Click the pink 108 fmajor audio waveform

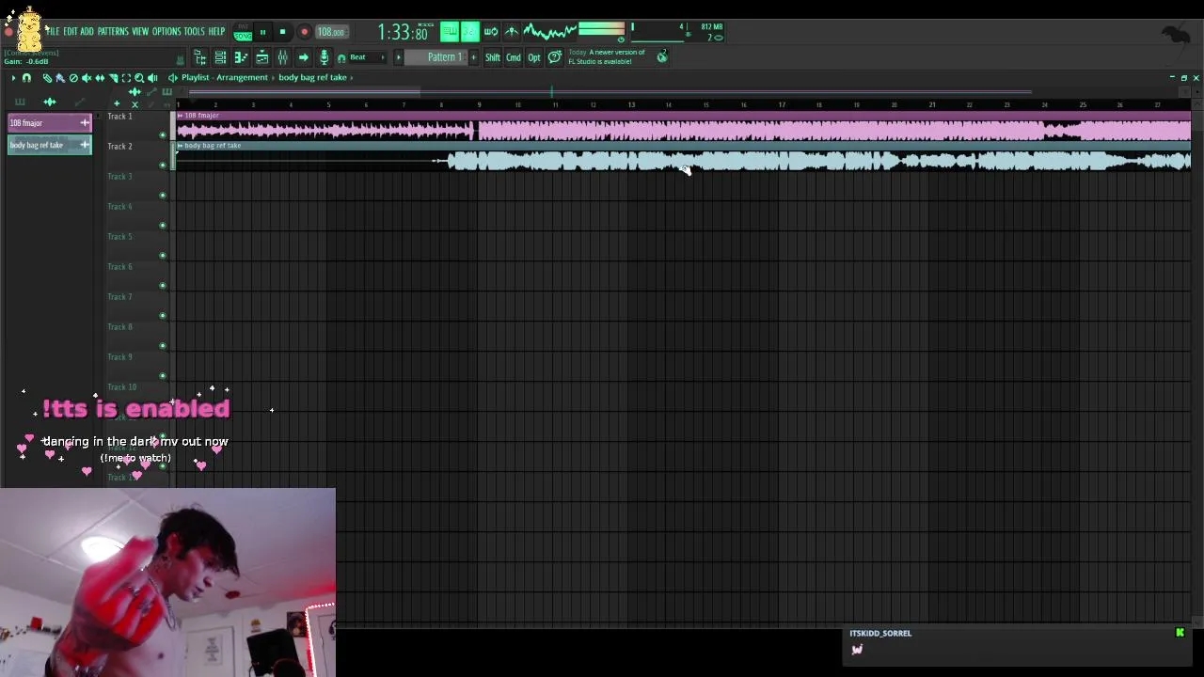[x=683, y=131]
